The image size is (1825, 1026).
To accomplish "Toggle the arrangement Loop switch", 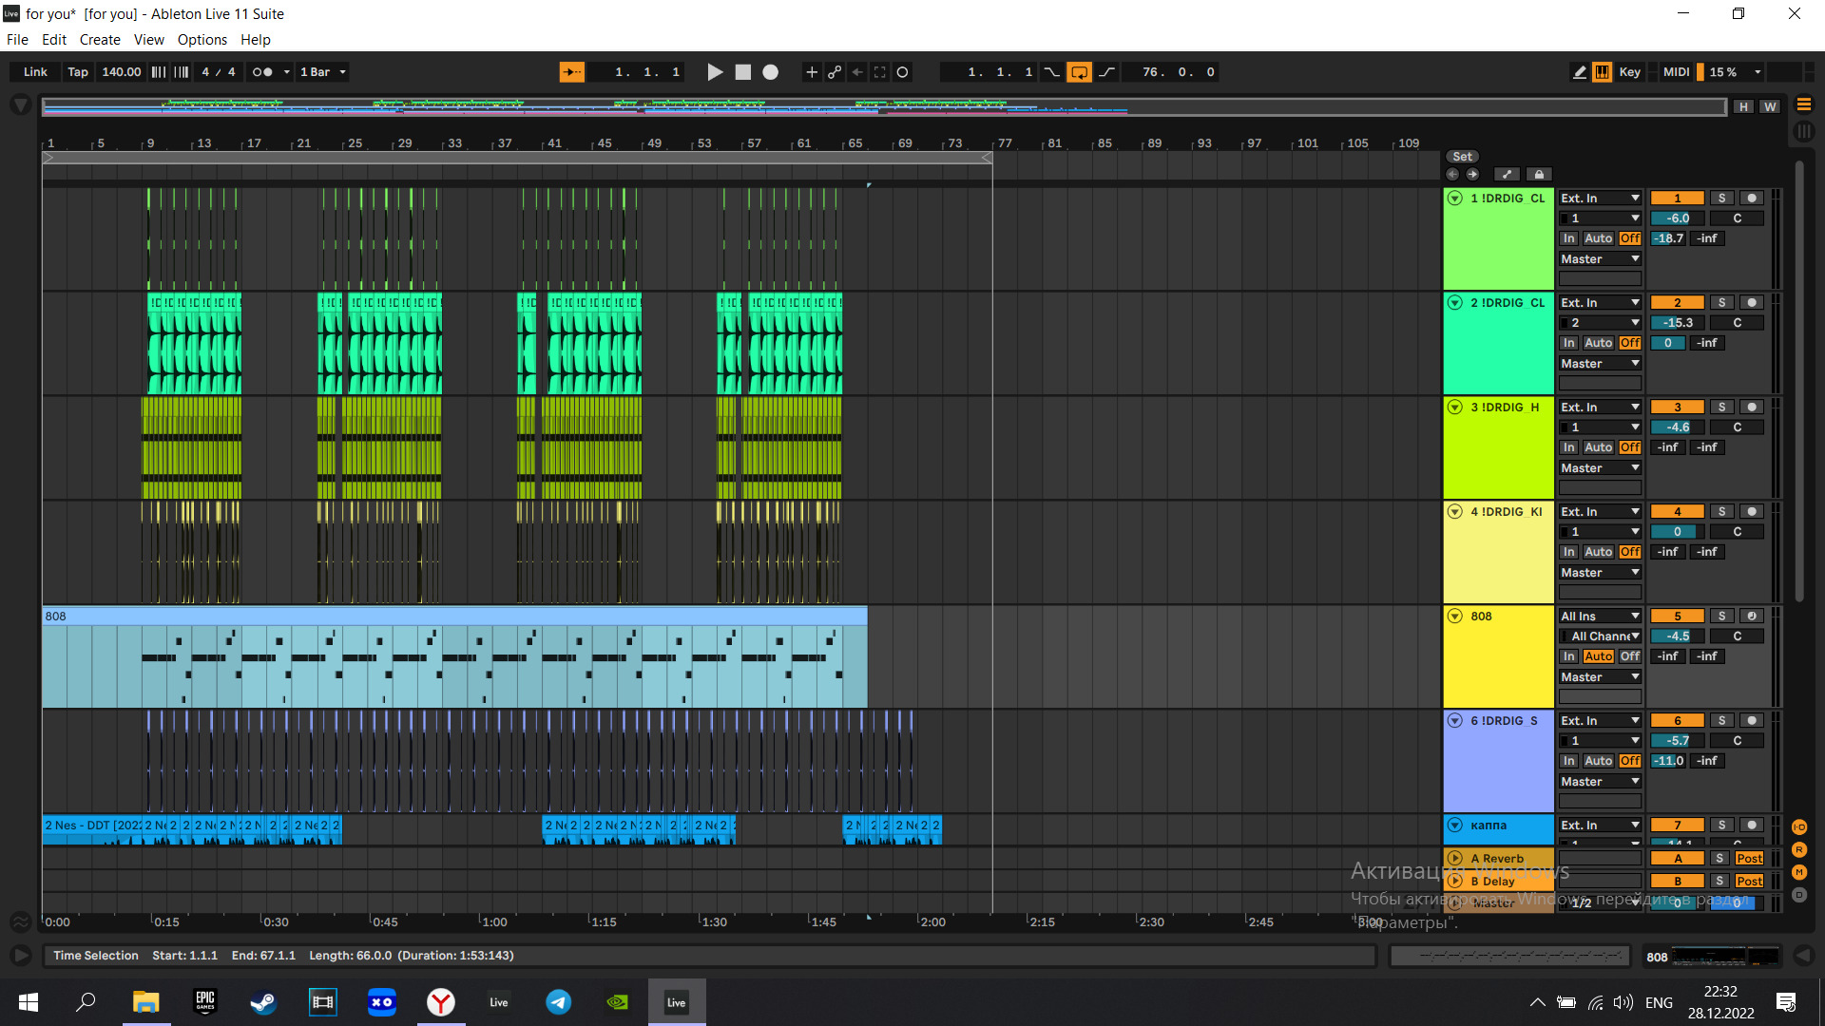I will (x=1080, y=72).
